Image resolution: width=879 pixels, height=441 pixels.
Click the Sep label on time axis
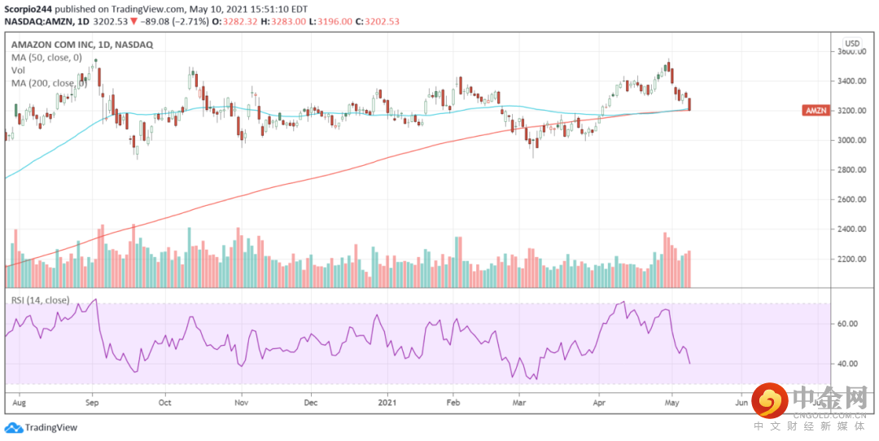[x=93, y=402]
